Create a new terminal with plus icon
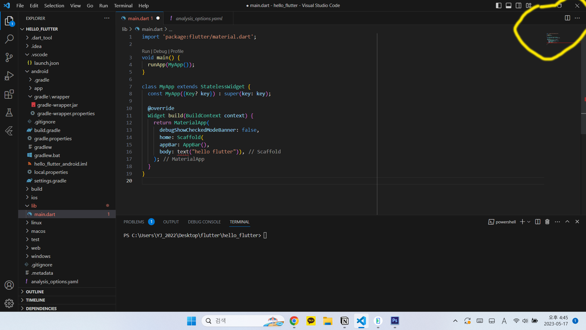Image resolution: width=586 pixels, height=330 pixels. point(522,222)
